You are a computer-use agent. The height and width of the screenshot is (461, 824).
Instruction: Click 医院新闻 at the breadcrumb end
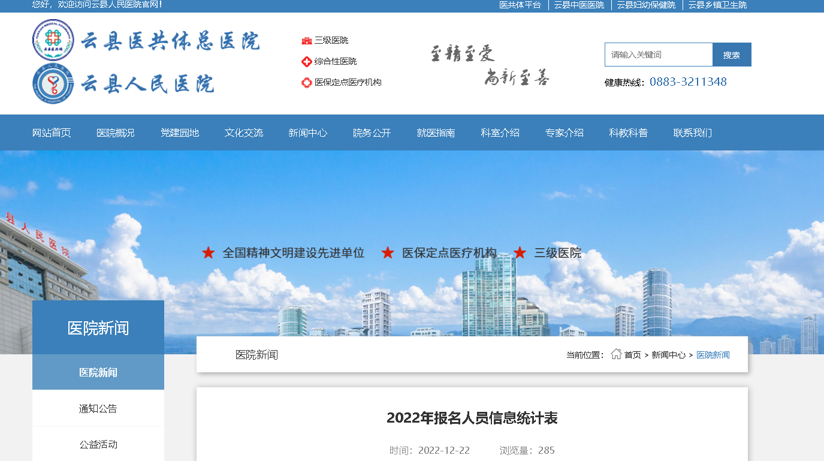(713, 355)
